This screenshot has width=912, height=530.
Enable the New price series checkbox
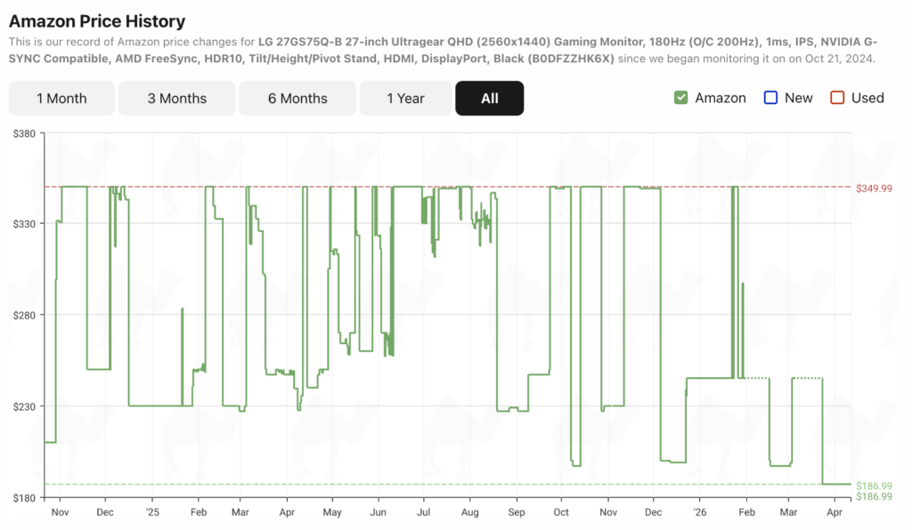[771, 98]
